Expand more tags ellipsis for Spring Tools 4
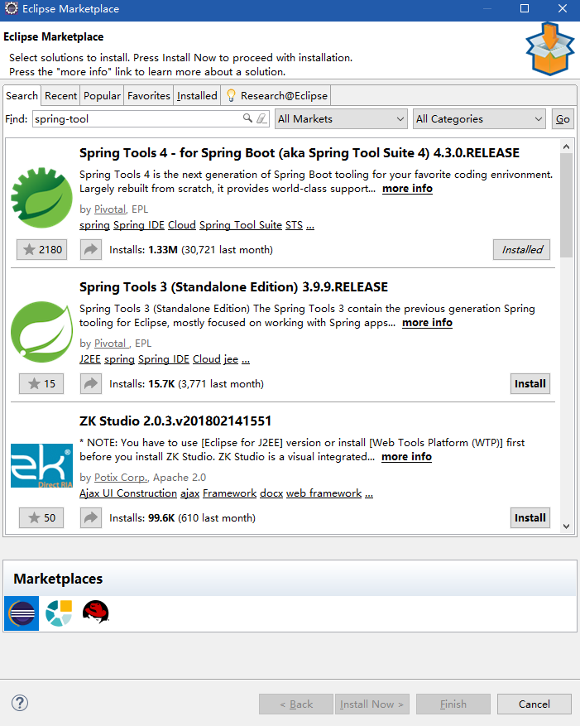Screen dimensions: 580x726 click(x=310, y=226)
